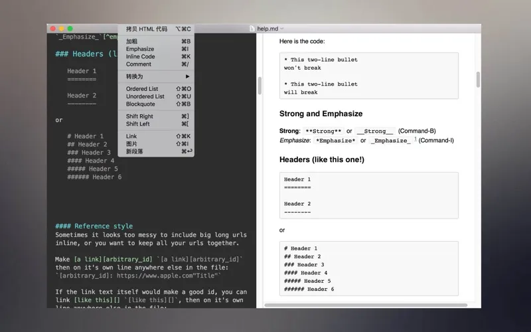Image resolution: width=531 pixels, height=332 pixels.
Task: Select 加粗 bold menu item
Action: click(156, 41)
